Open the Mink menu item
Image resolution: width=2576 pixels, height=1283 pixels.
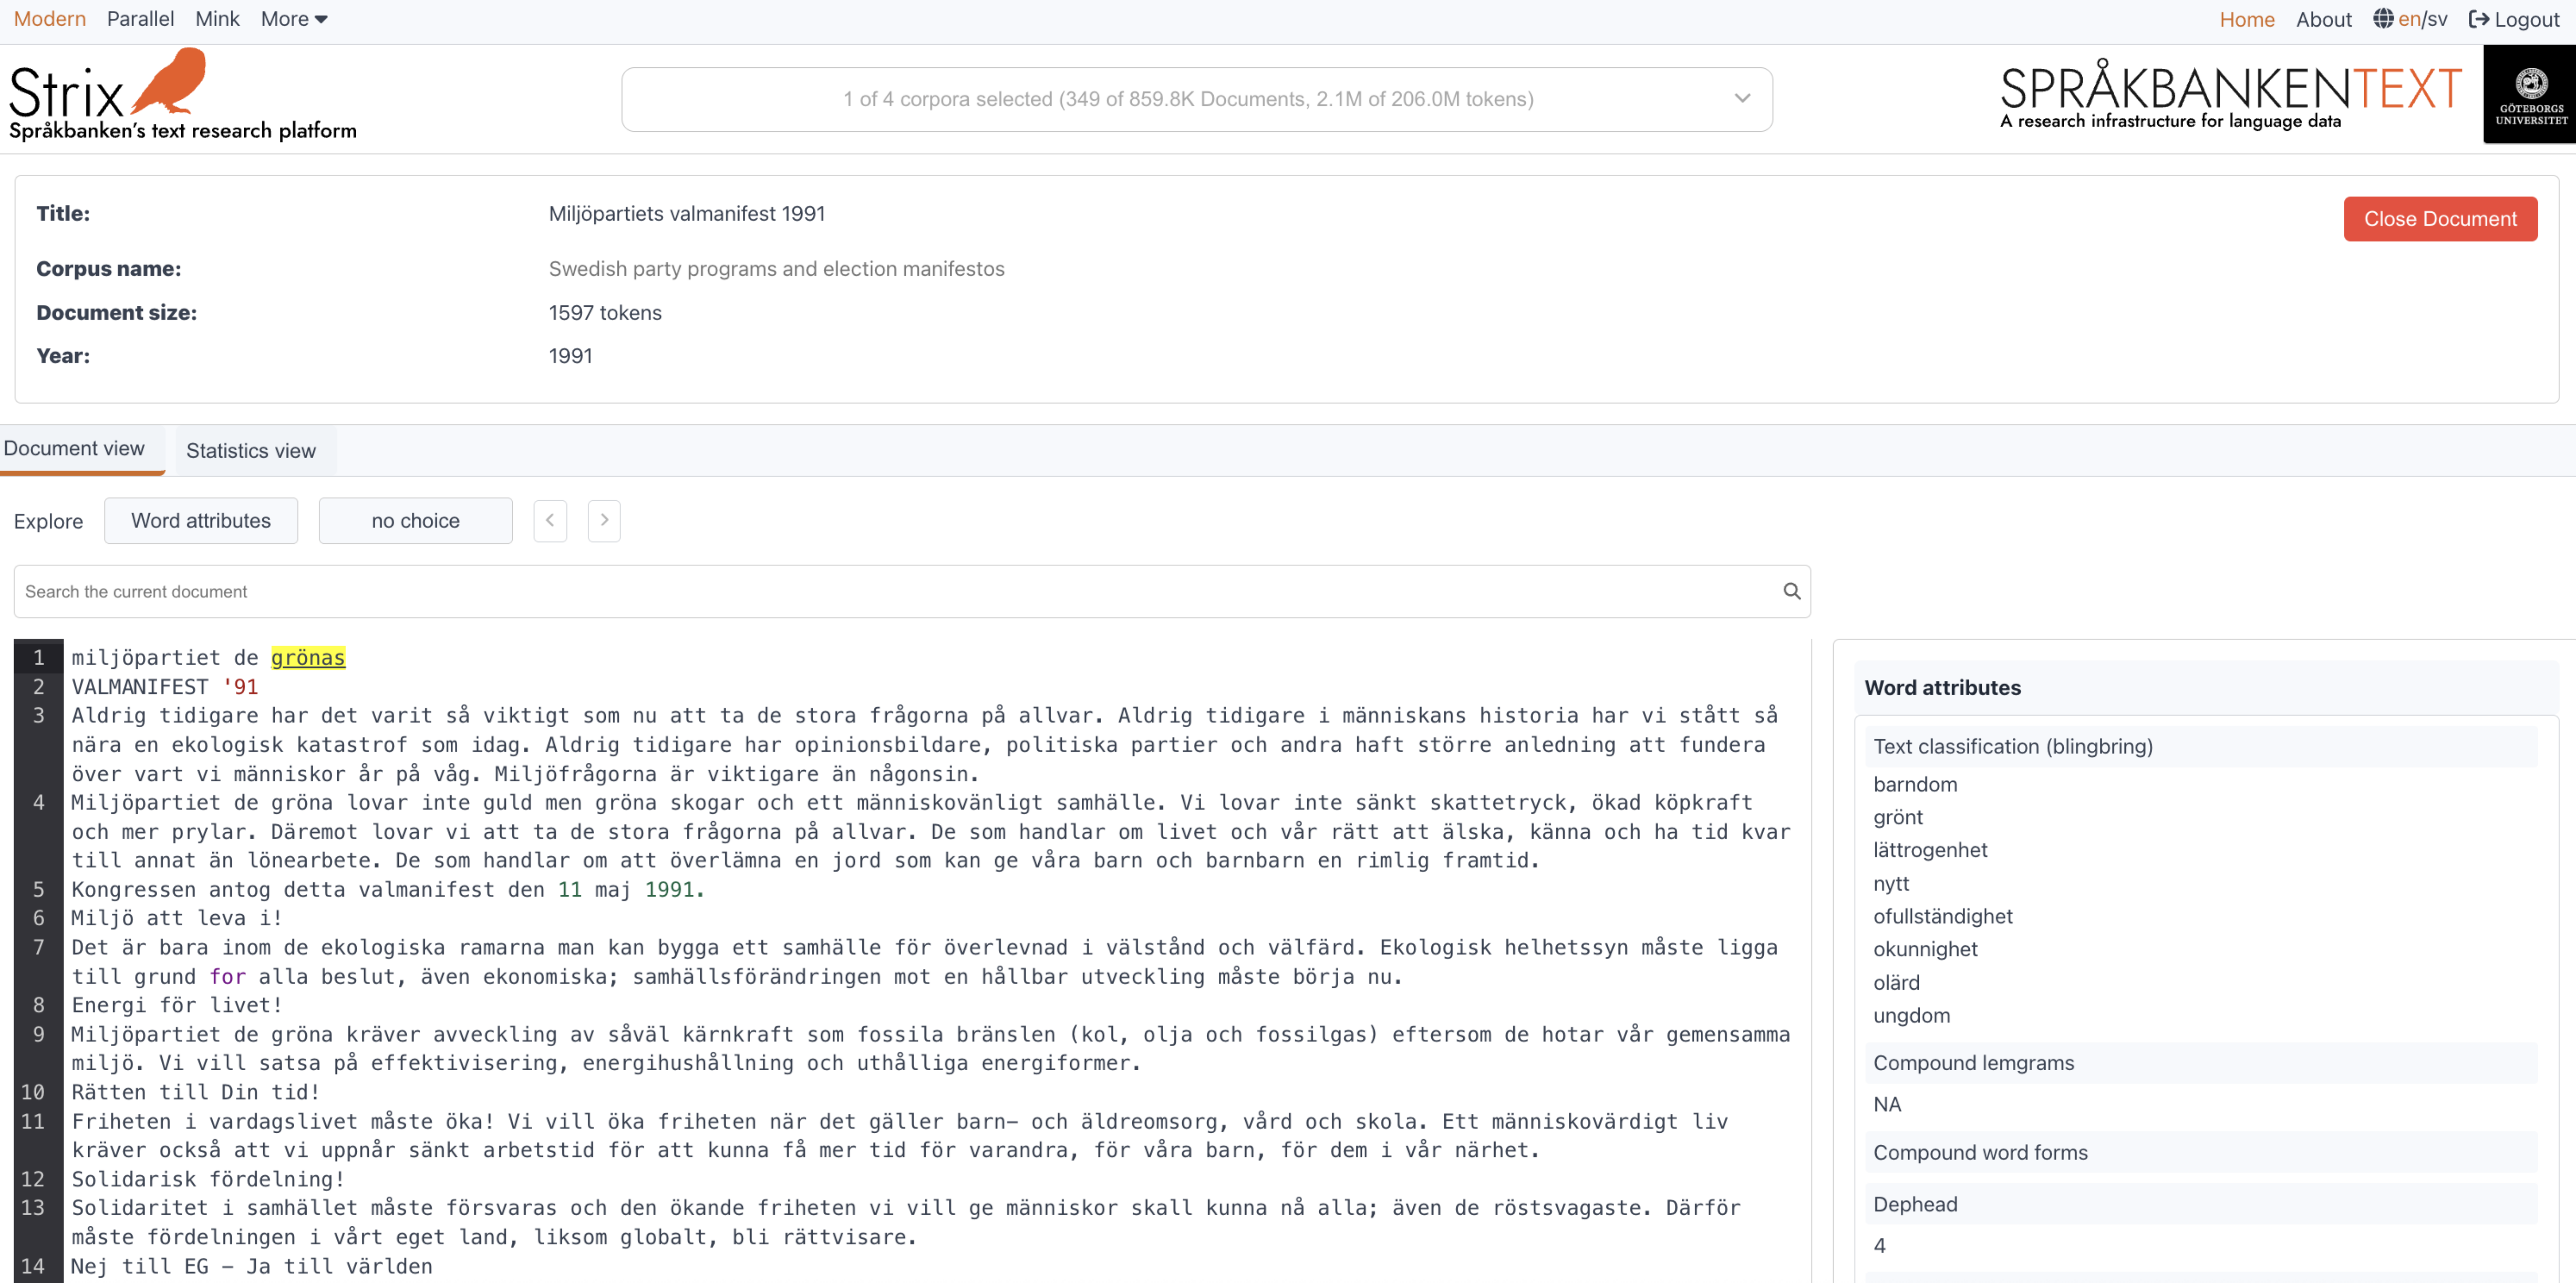[217, 19]
